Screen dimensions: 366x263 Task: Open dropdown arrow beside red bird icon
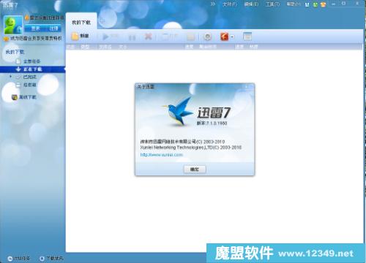tap(232, 37)
